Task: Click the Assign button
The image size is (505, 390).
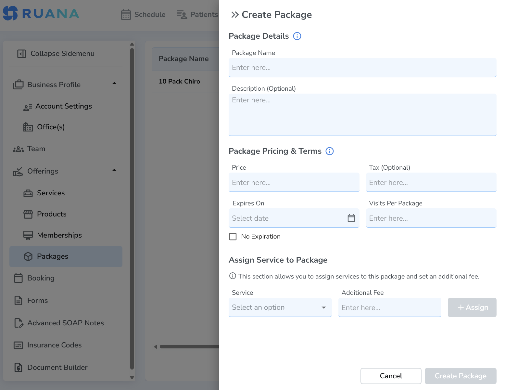Action: (472, 307)
